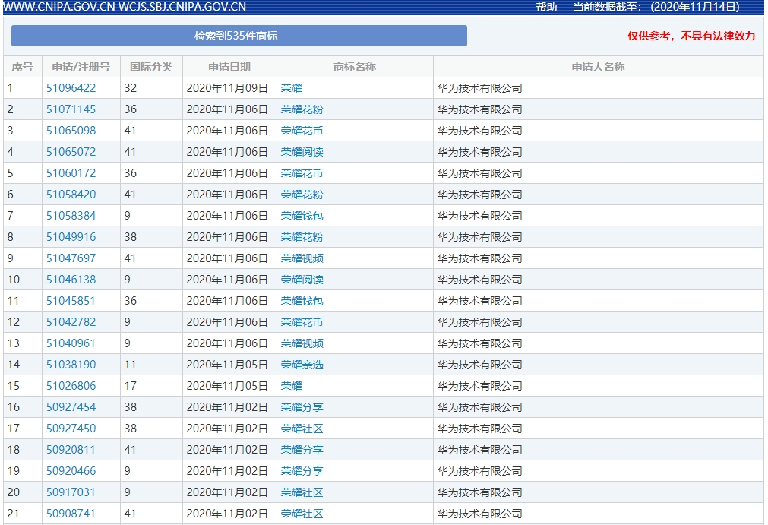This screenshot has width=768, height=525.
Task: Open registration number 51040961
Action: [71, 343]
